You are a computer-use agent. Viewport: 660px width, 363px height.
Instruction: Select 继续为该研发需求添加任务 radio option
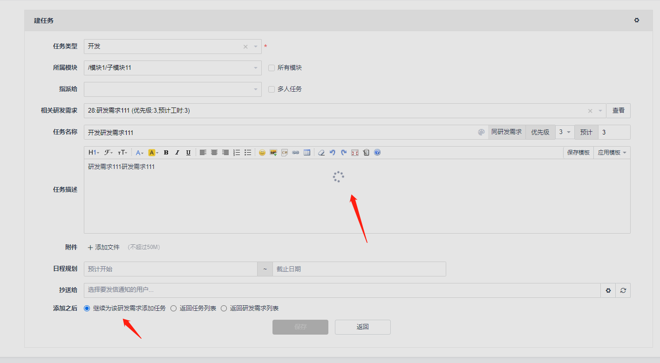(87, 308)
